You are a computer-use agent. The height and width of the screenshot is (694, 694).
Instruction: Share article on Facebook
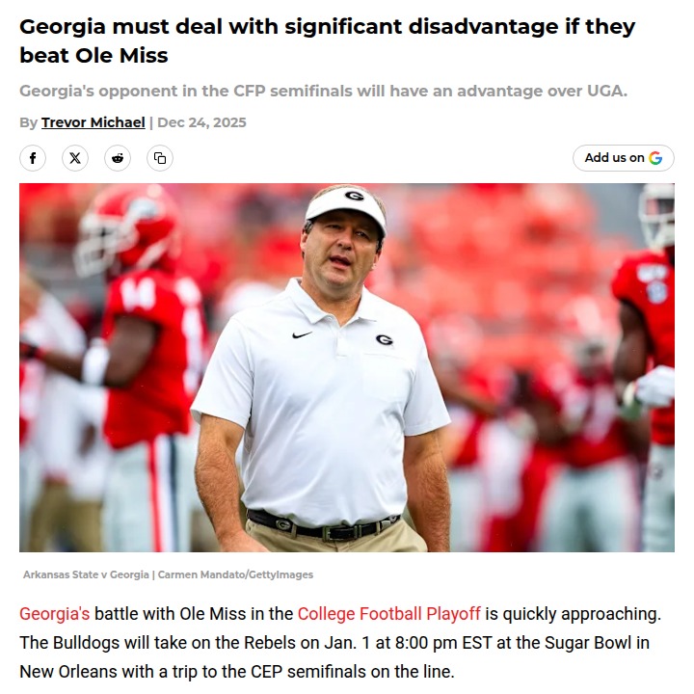33,158
